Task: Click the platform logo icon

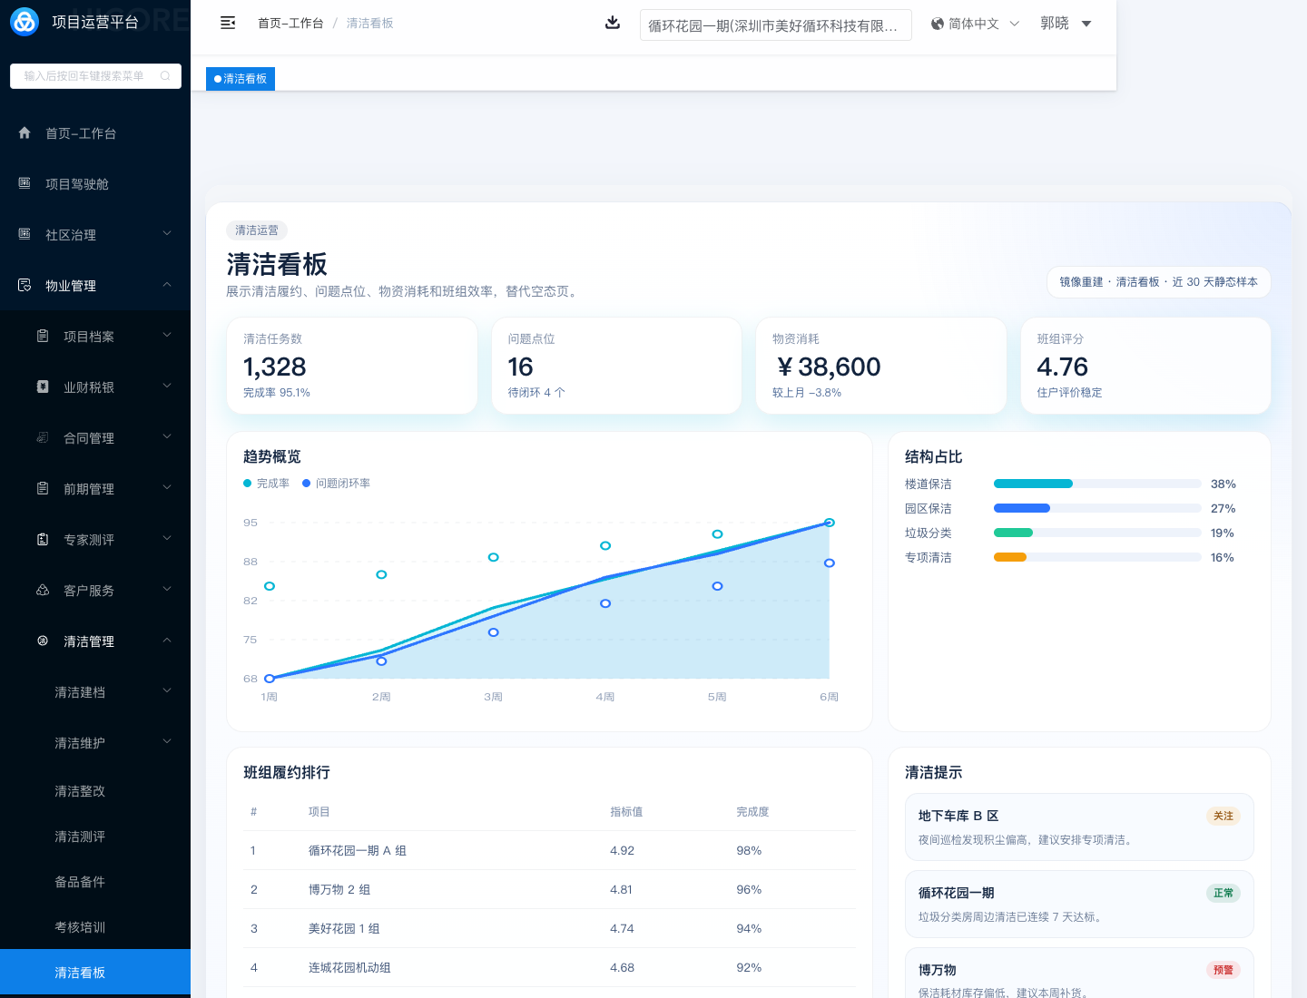Action: click(25, 22)
